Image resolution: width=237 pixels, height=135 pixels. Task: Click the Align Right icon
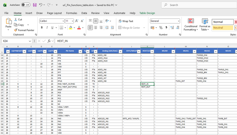pos(101,28)
